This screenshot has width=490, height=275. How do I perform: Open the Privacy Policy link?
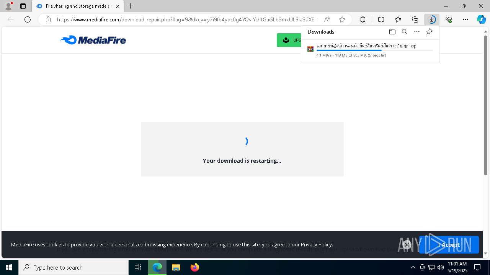[316, 244]
